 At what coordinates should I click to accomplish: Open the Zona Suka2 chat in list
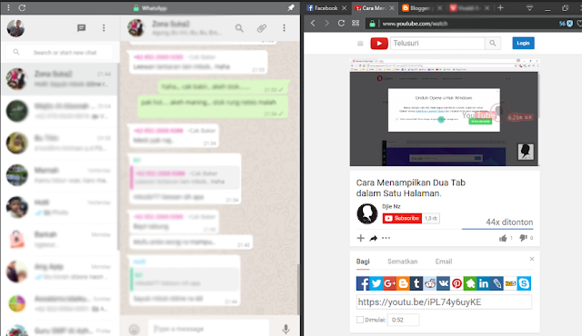pos(59,79)
